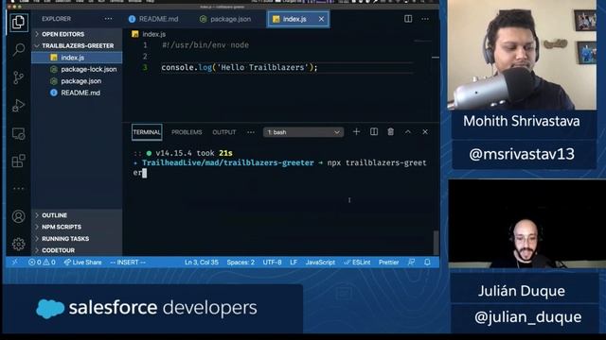
Task: Open the Accounts menu icon
Action: point(18,216)
